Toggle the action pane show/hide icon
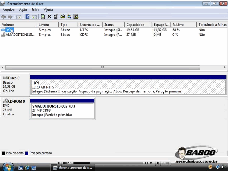Image resolution: width=228 pixels, height=171 pixels. 34,17
